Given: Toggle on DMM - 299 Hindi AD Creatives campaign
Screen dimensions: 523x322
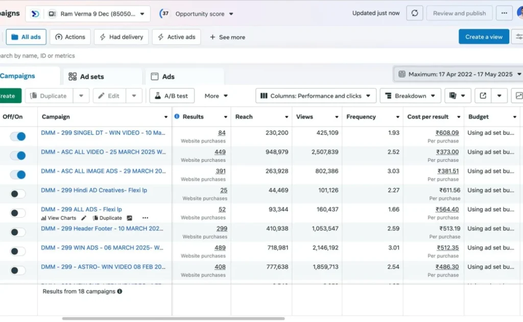Looking at the screenshot, I should point(18,194).
